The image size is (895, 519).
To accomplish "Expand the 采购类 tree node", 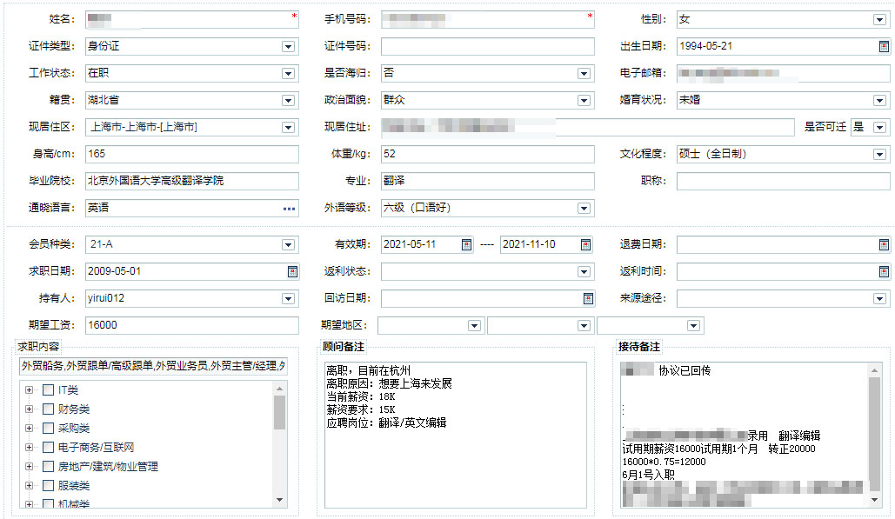I will [x=29, y=429].
